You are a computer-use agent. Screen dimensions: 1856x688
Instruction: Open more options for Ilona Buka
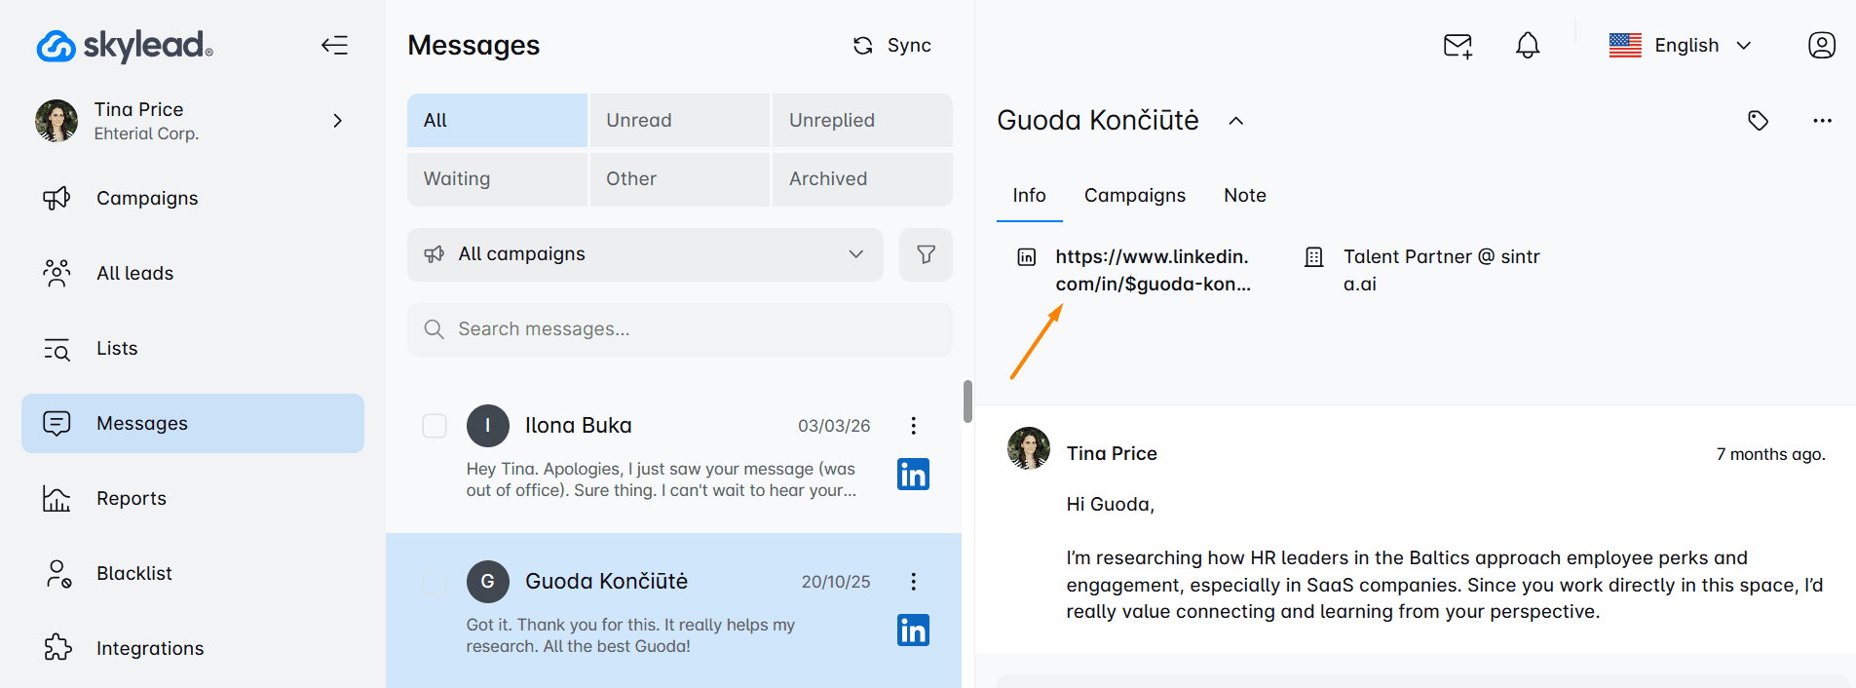(x=913, y=426)
